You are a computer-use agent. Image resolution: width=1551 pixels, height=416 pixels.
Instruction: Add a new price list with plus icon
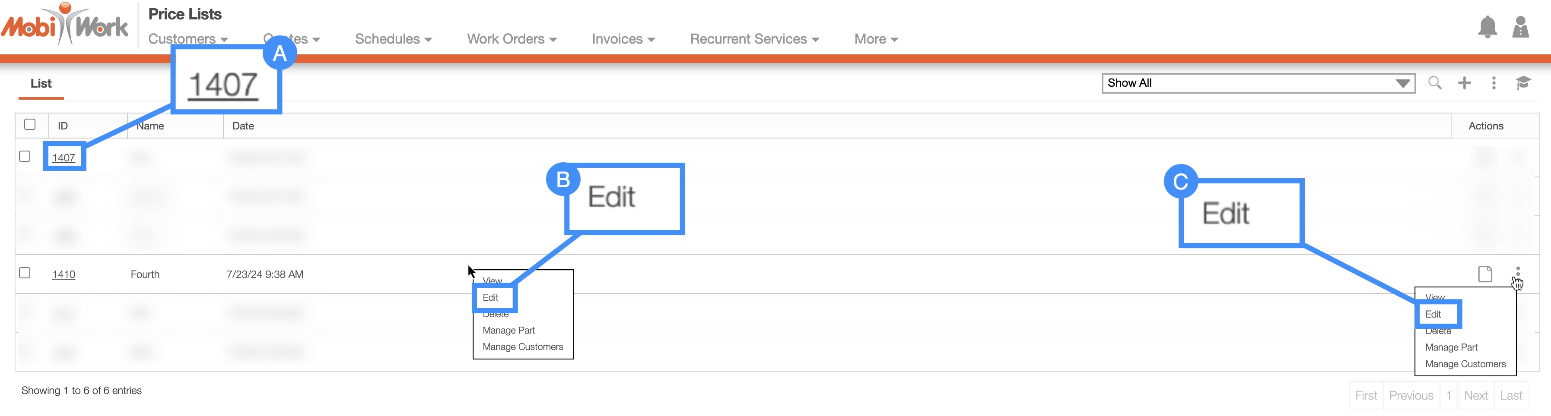click(x=1464, y=83)
